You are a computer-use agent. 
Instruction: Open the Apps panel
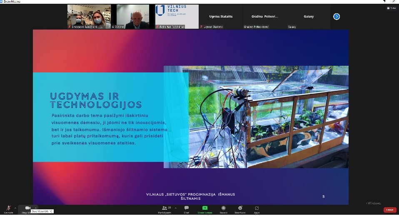click(x=257, y=209)
